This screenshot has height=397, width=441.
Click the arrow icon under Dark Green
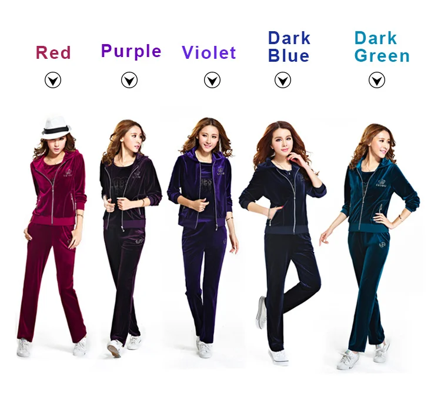pos(377,80)
